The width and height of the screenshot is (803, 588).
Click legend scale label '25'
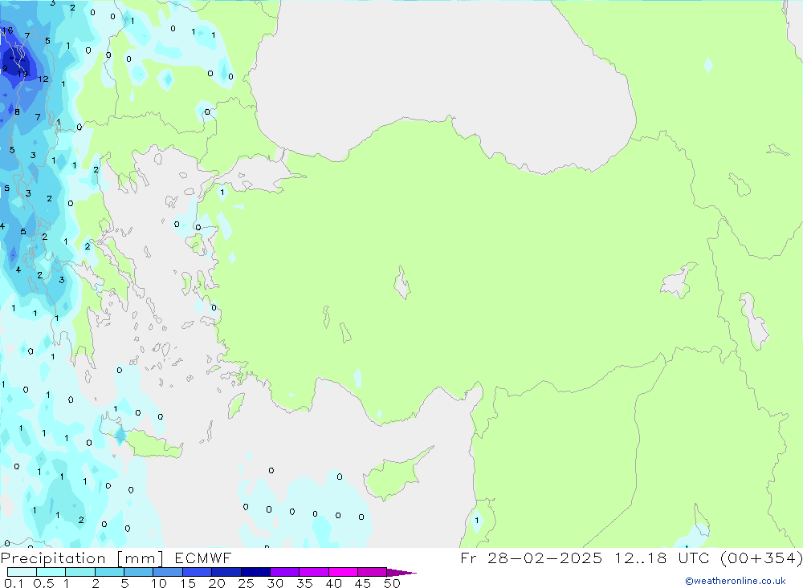point(246,583)
